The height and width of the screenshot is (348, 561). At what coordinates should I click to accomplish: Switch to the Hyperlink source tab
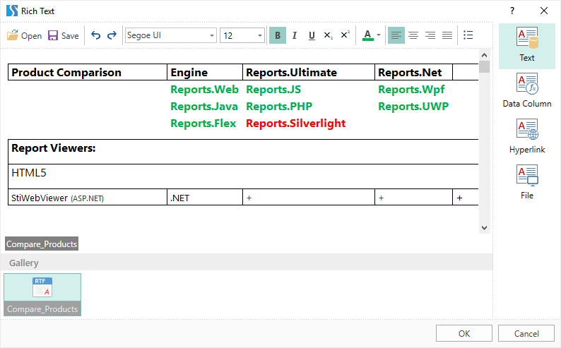tap(527, 136)
